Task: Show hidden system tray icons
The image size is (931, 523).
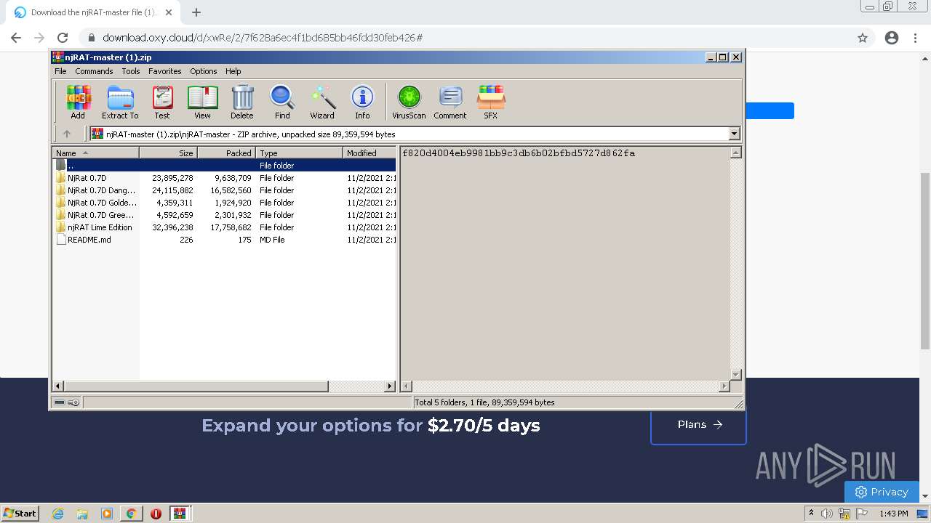Action: coord(811,514)
